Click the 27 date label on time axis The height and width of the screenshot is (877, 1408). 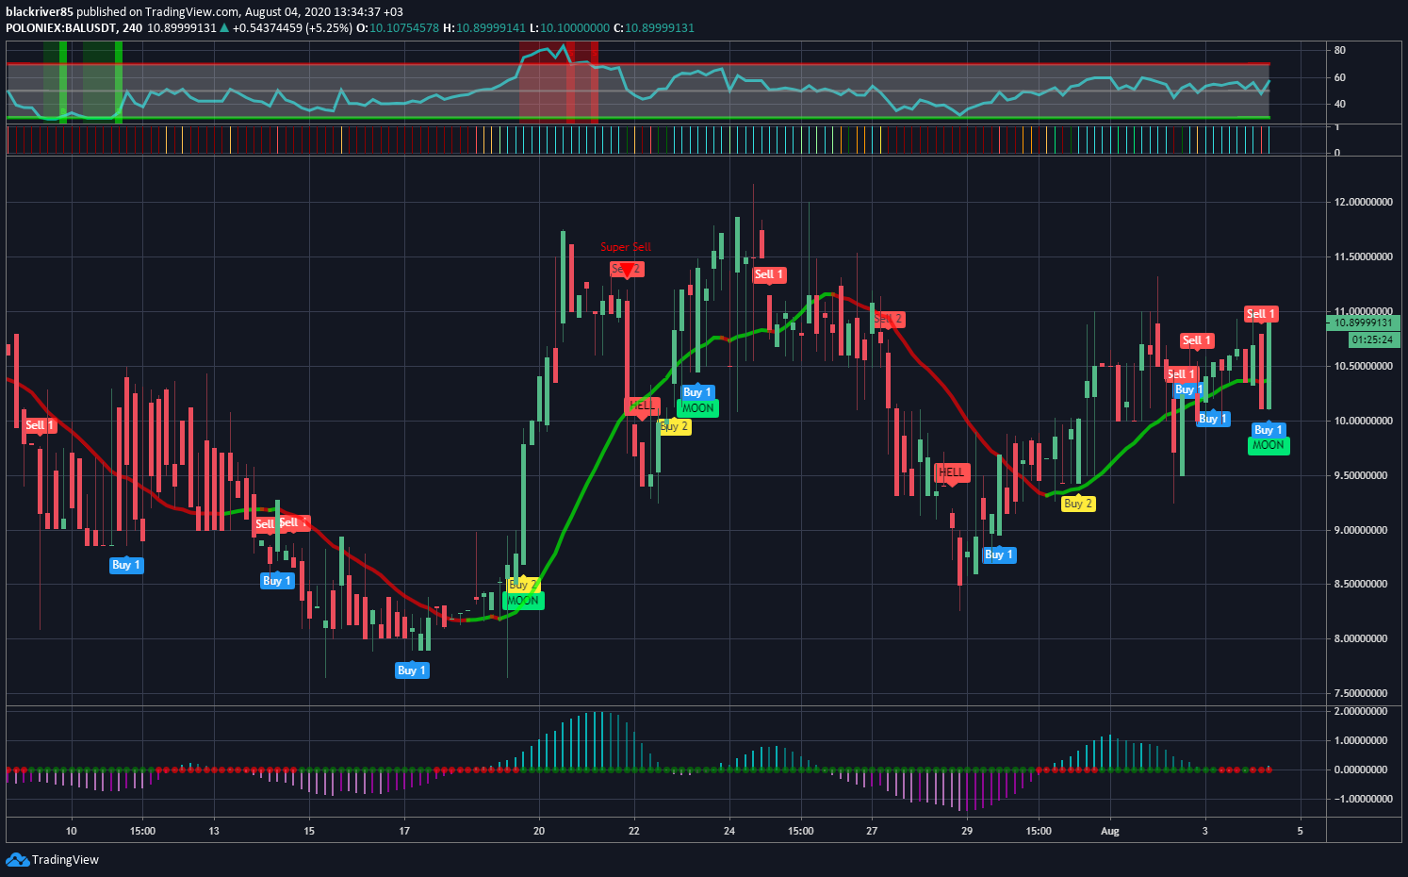point(872,831)
